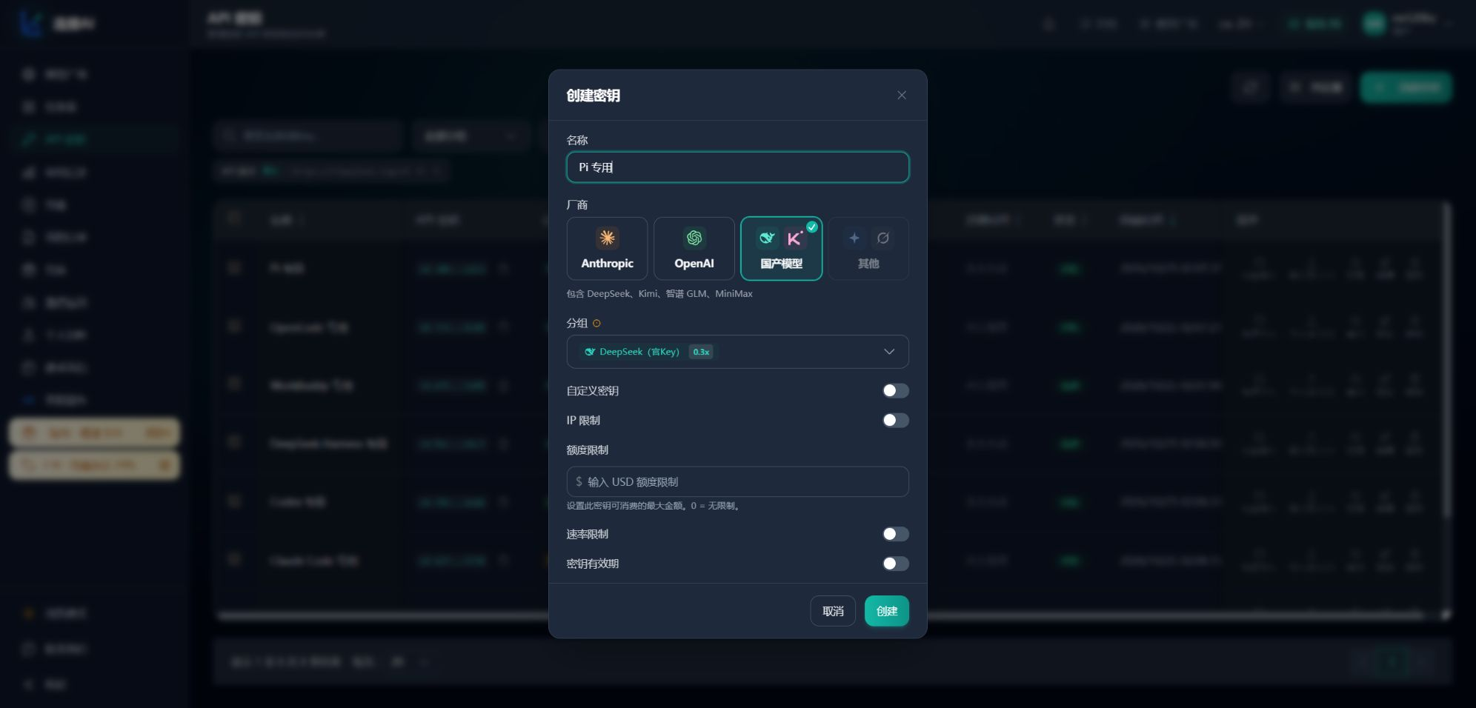This screenshot has height=708, width=1476.
Task: Select the 其他 vendor card
Action: 868,249
